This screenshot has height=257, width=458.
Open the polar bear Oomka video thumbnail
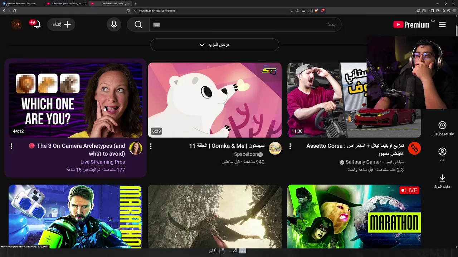[x=215, y=100]
